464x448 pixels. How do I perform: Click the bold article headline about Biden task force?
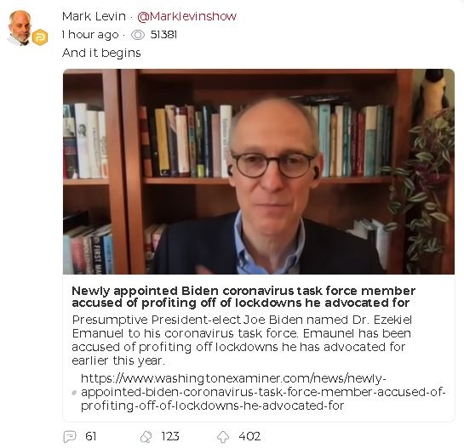(243, 297)
